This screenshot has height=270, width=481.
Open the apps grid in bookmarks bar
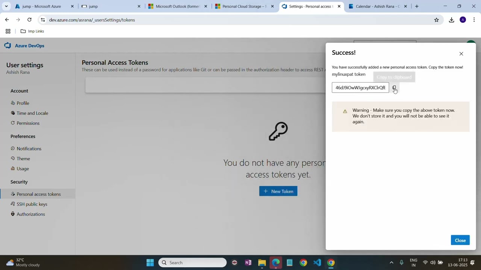(8, 31)
